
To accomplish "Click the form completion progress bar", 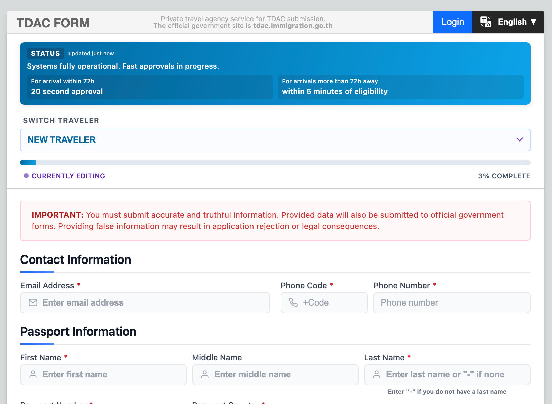I will (x=275, y=163).
